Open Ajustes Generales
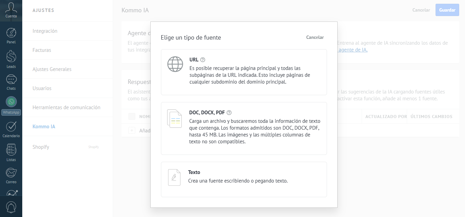The height and width of the screenshot is (217, 465). [x=52, y=69]
